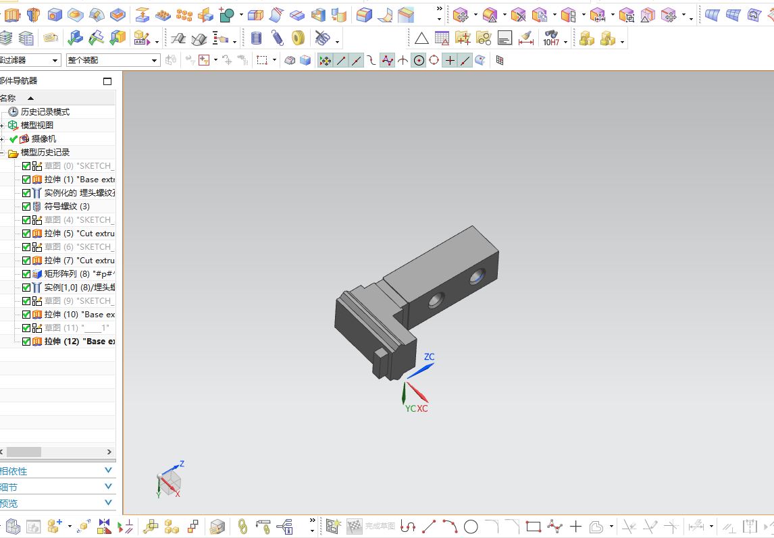The image size is (774, 538).
Task: Maximize the 部件导航器 panel
Action: click(107, 82)
